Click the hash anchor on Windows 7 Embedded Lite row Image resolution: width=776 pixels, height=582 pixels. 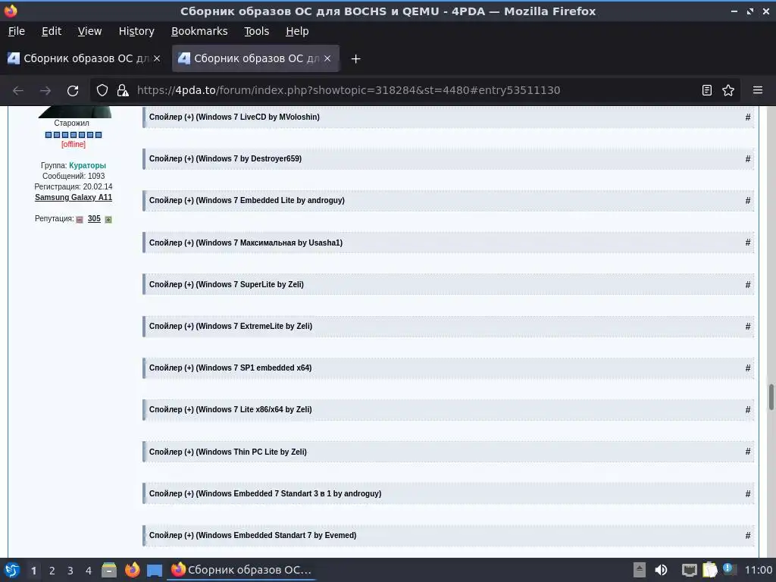tap(748, 200)
